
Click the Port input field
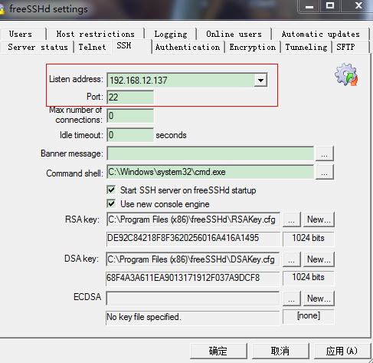pyautogui.click(x=130, y=97)
